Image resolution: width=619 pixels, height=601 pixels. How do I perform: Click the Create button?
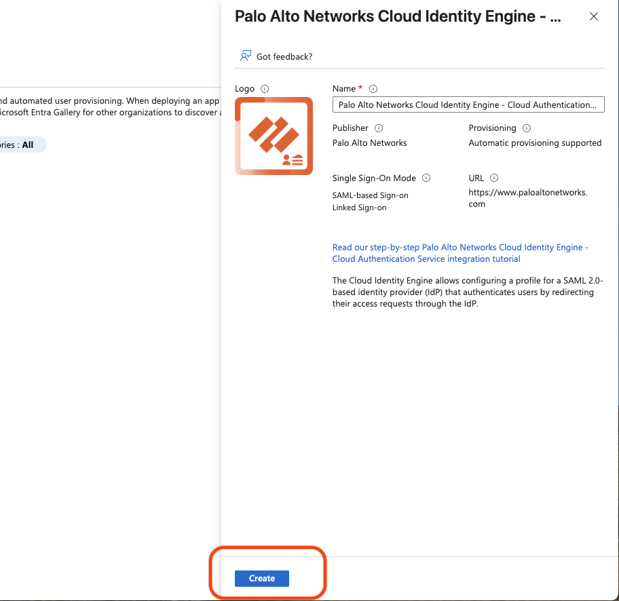click(x=261, y=579)
